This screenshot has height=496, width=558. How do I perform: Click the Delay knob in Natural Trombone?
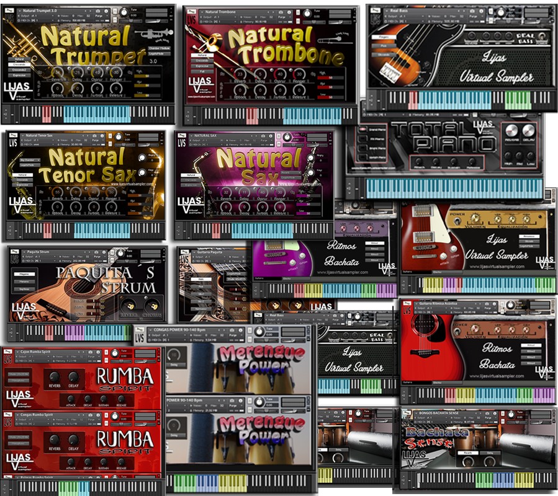[x=260, y=74]
